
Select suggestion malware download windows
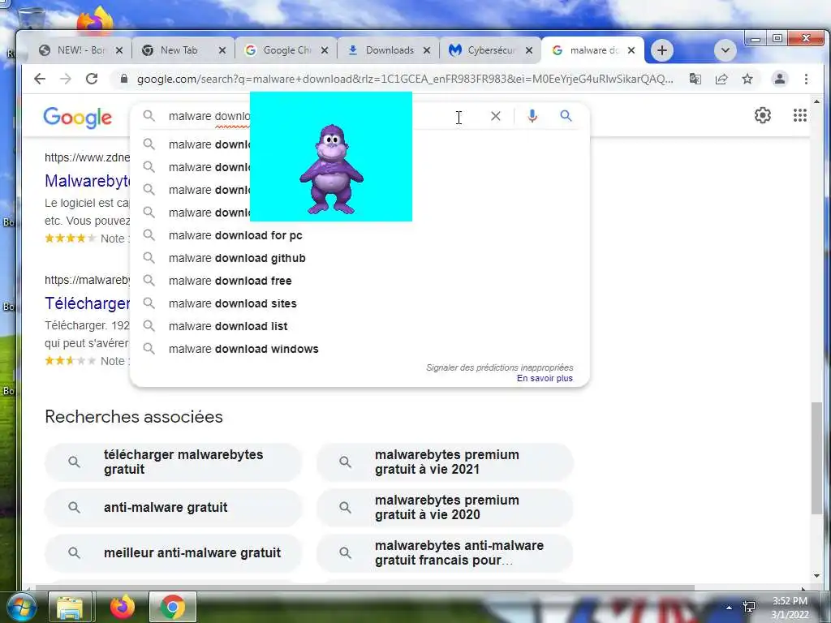click(x=360, y=349)
